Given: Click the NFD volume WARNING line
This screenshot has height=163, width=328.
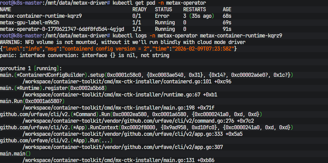Looking at the screenshot, I should [123, 42].
